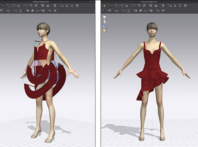Screen dimensions: 198x147
Task: Pick the lasso mesh selection tool in left window
Action: coord(14,6)
